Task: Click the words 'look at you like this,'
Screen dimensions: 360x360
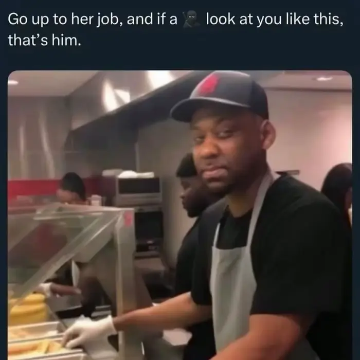Action: 275,20
